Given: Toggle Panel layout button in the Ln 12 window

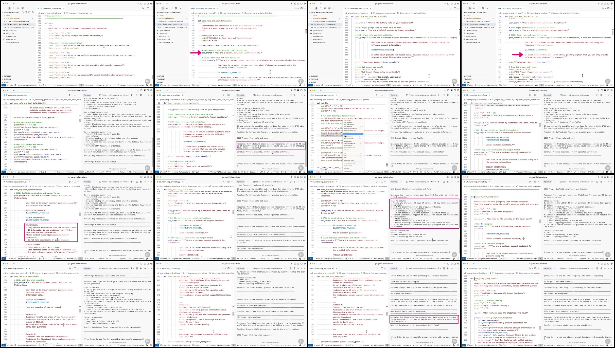Looking at the screenshot, I should (x=145, y=4).
